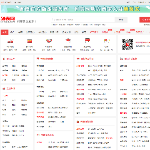The height and width of the screenshot is (150, 150).
Task: Click the magnifier icon inside the search box
Action: tap(53, 20)
